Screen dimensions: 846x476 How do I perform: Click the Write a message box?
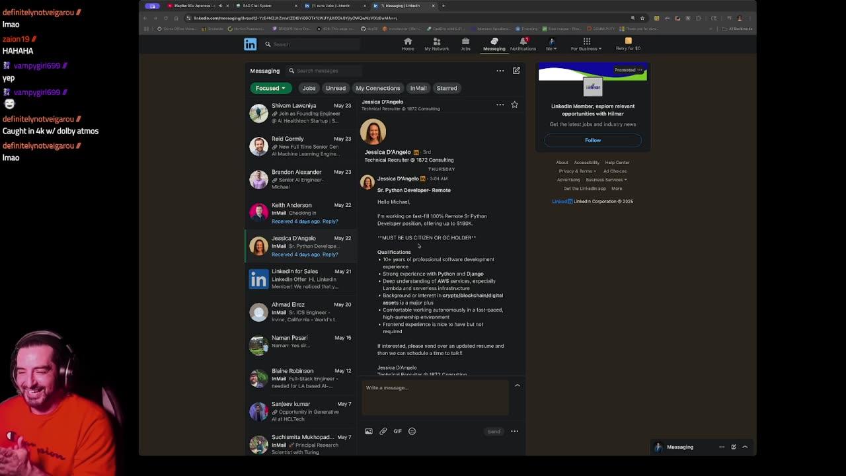pos(435,397)
